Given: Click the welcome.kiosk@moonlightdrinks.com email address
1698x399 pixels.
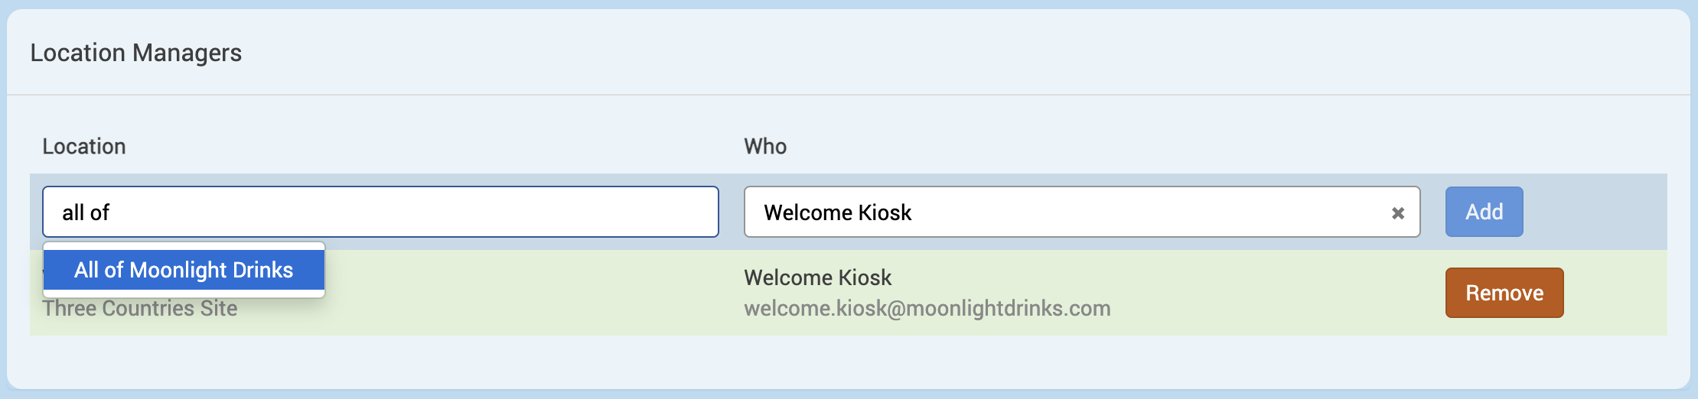Looking at the screenshot, I should tap(927, 309).
